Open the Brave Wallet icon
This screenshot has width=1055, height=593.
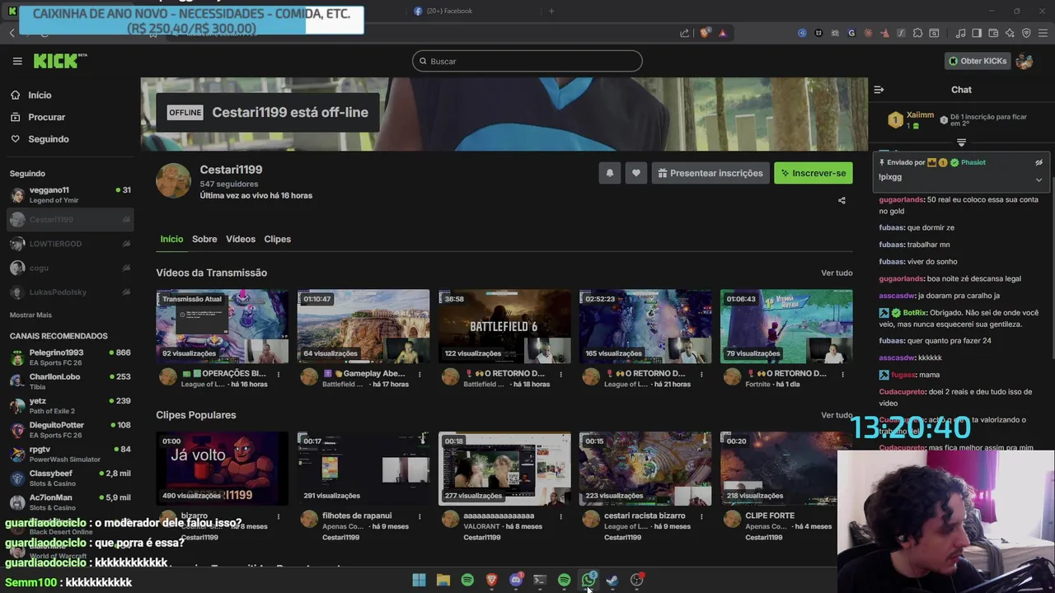[993, 33]
